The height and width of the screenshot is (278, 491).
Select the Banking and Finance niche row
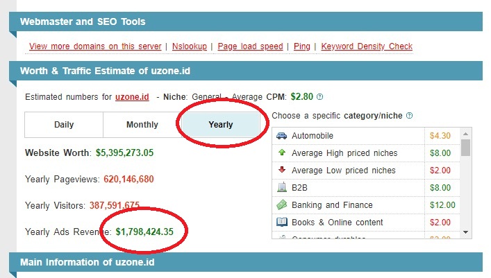[332, 205]
